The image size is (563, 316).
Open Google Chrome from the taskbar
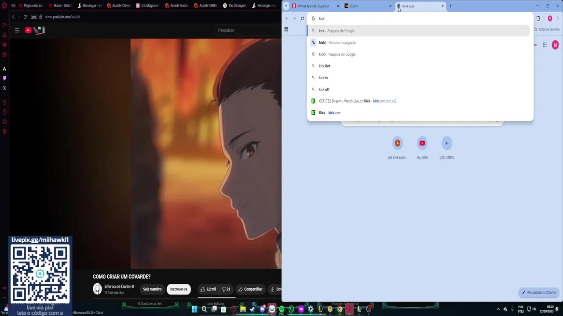340,309
